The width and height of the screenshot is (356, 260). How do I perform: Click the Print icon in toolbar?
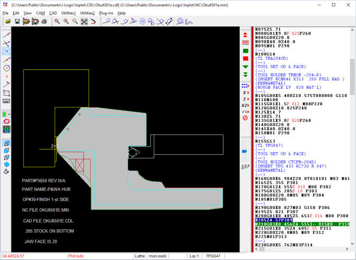44,21
